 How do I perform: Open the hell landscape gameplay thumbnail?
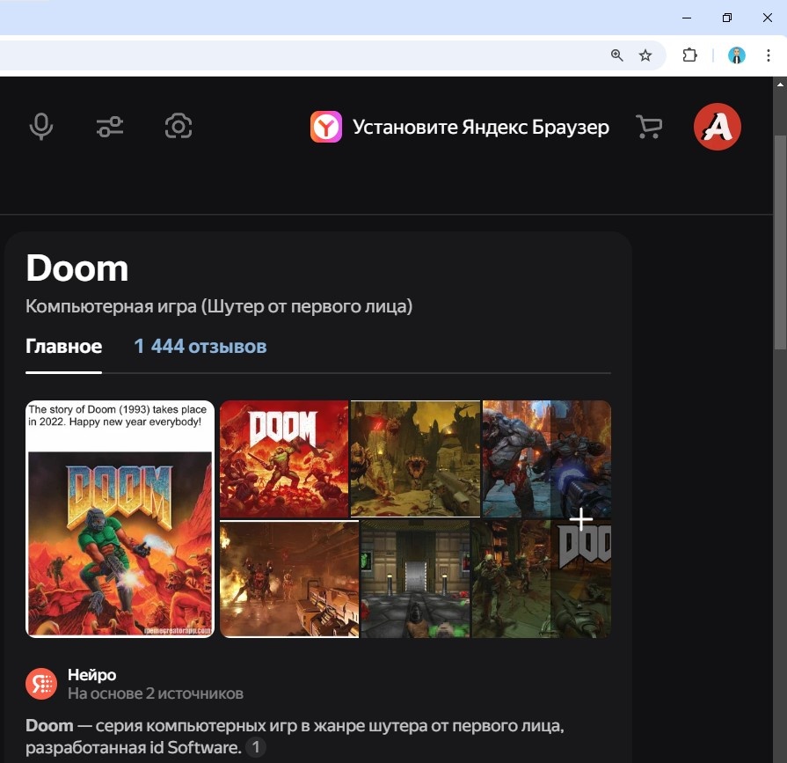tap(415, 459)
